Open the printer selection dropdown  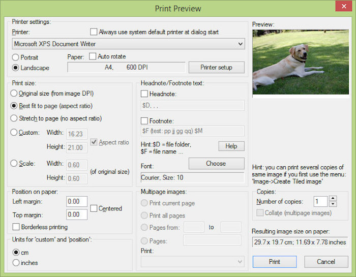click(x=241, y=44)
